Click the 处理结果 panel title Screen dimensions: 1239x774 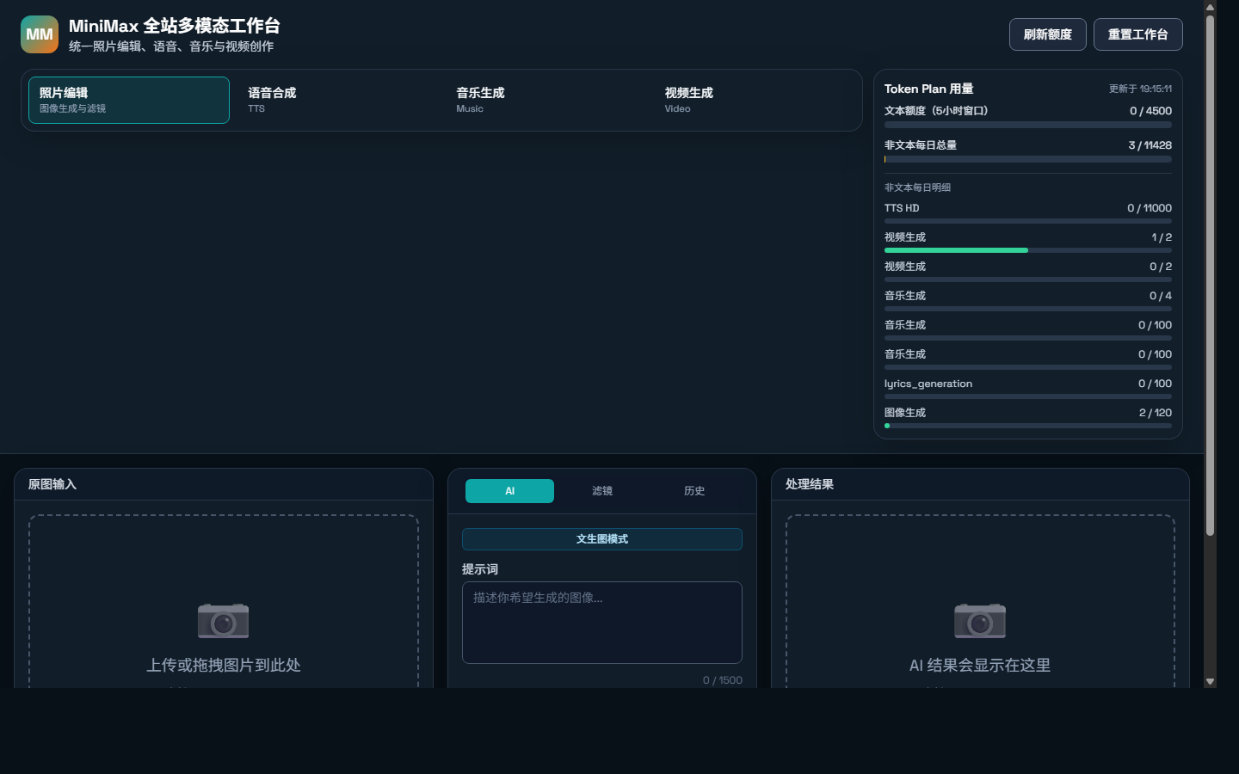click(810, 484)
